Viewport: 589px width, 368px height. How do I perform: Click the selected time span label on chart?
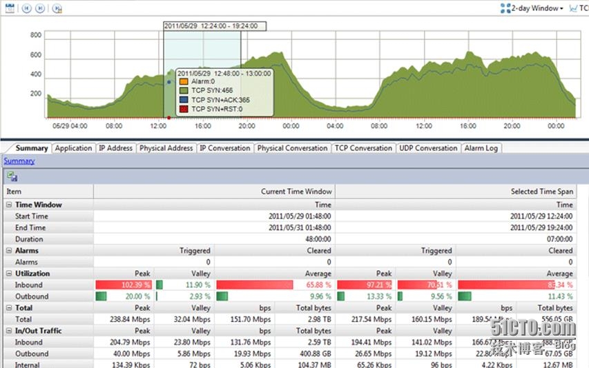(215, 26)
